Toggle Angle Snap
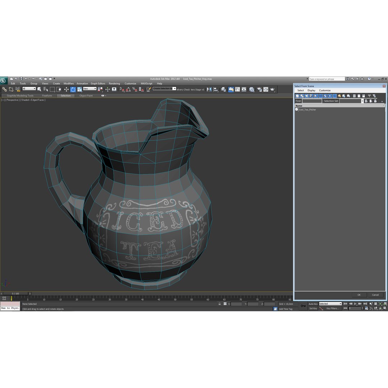388x388 pixels. click(x=128, y=89)
